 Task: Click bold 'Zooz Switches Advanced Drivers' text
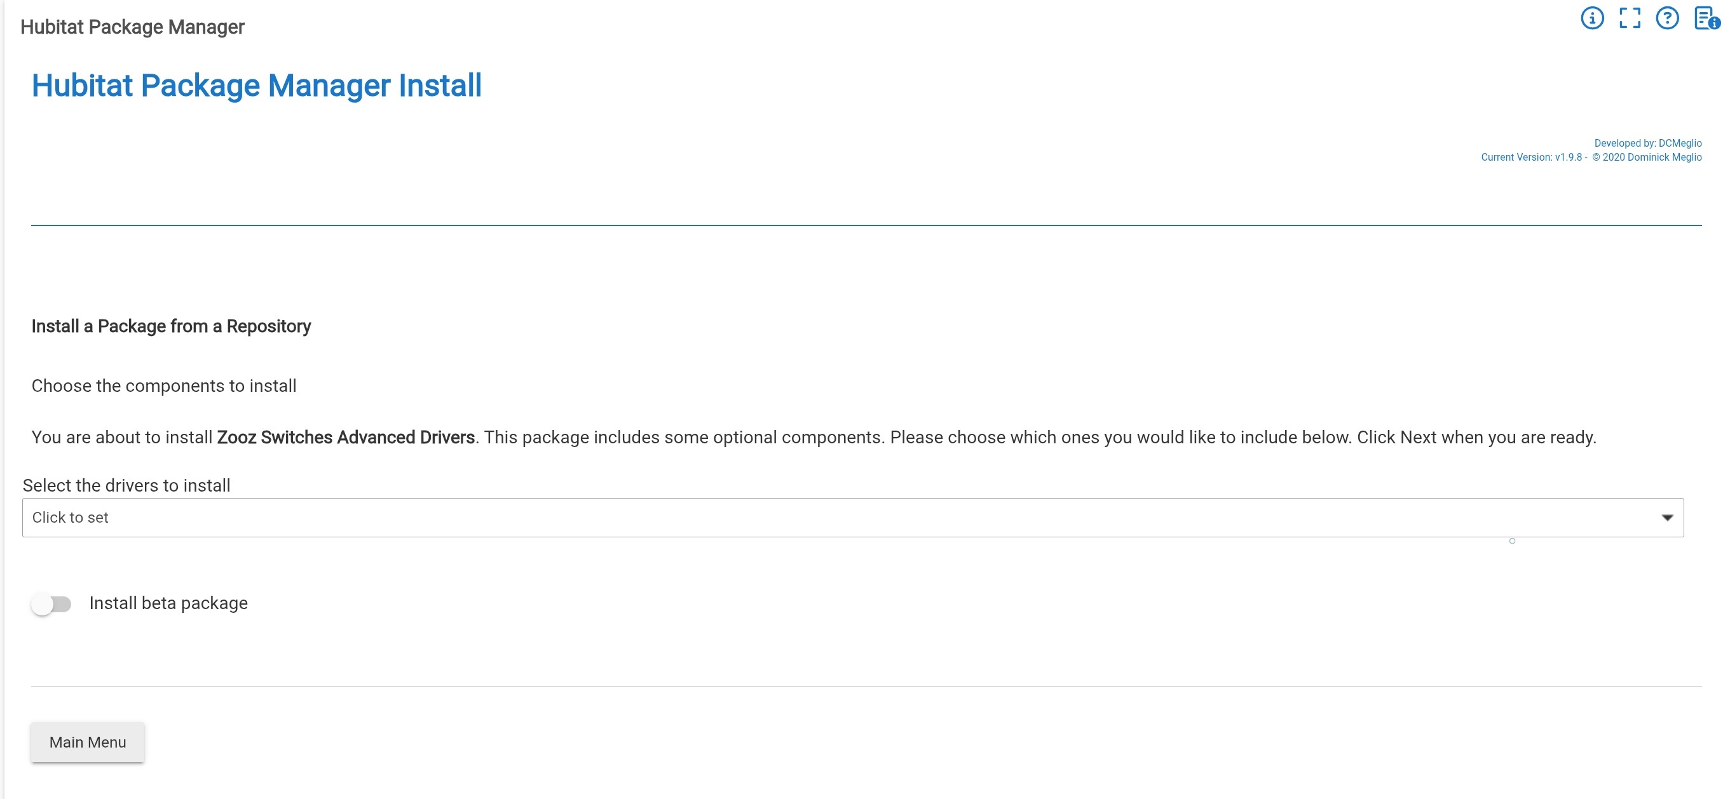(x=346, y=437)
